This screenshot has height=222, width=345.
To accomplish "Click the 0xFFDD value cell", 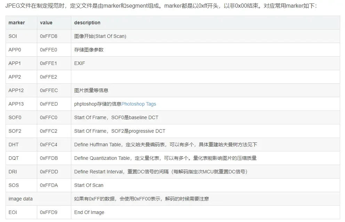I will click(54, 172).
